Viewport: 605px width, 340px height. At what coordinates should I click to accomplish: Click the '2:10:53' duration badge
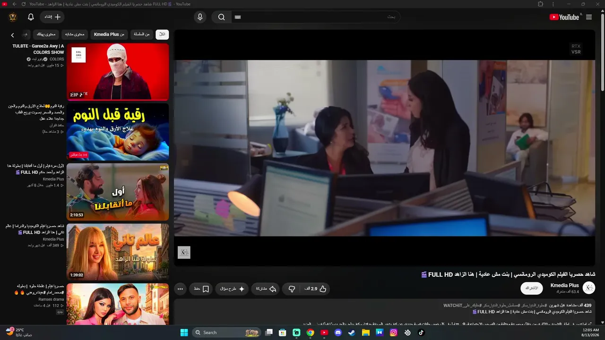[x=77, y=215]
